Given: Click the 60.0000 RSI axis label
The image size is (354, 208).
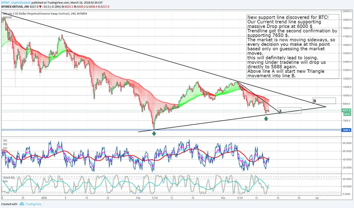Looking at the screenshot, I should pos(347,151).
